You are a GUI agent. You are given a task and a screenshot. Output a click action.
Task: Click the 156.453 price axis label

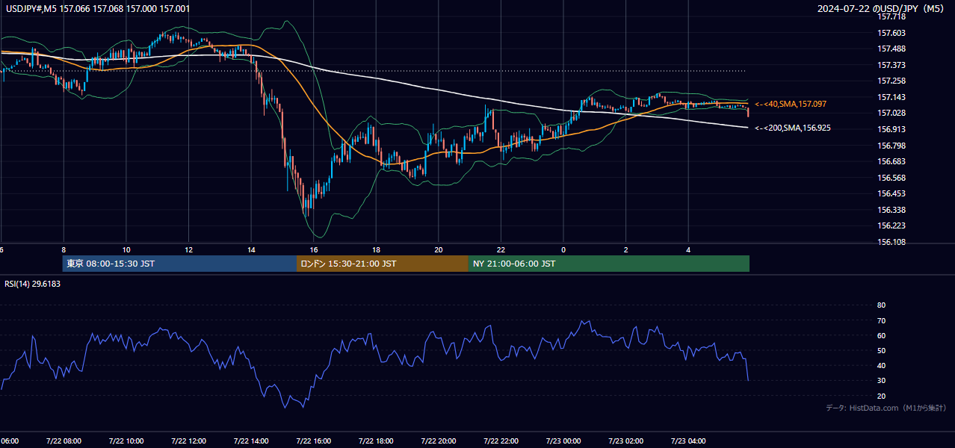891,193
